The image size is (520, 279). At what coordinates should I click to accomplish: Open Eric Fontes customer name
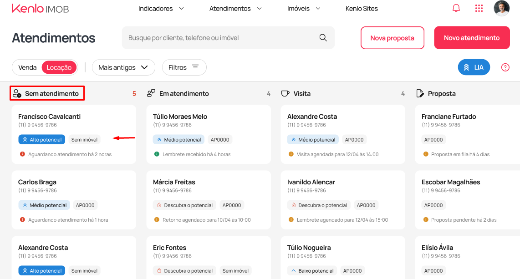169,248
